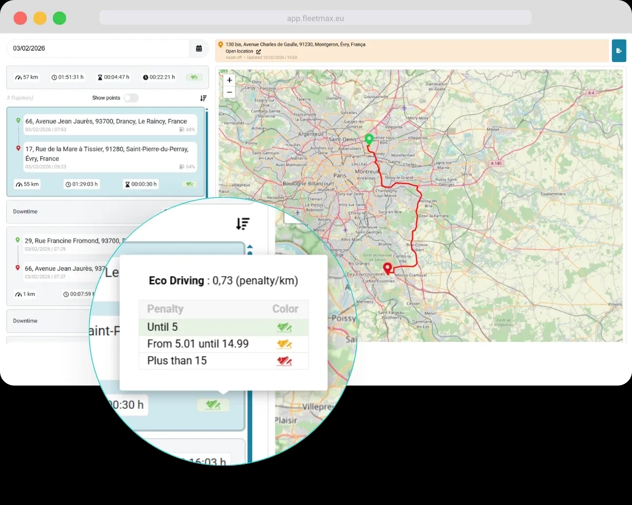Viewport: 632px width, 505px height.
Task: Click the Until 5 penalty row text
Action: (162, 327)
